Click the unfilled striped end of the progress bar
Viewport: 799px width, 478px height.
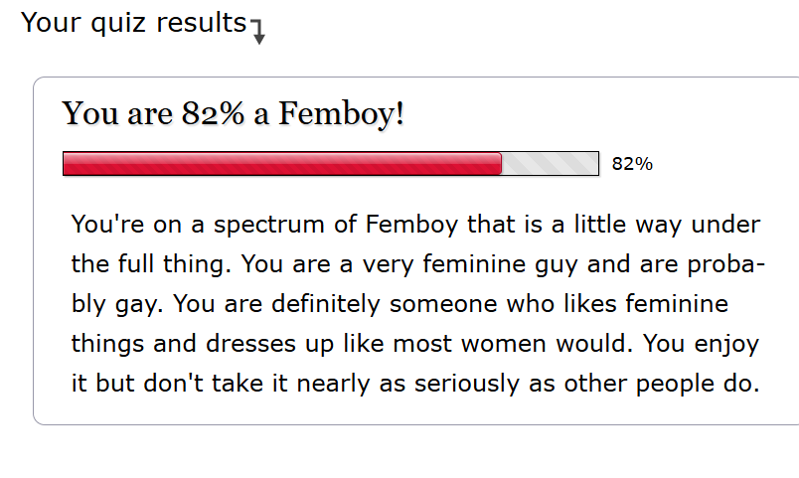click(551, 164)
